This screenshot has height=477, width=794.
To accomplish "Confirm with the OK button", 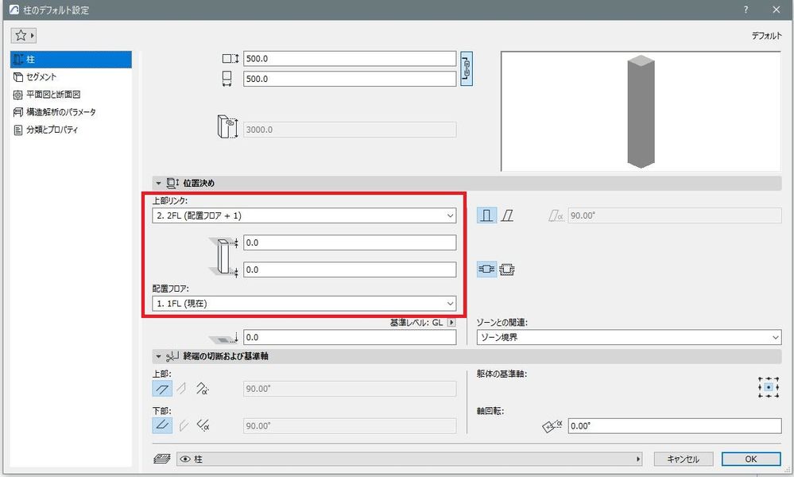I will pyautogui.click(x=751, y=460).
